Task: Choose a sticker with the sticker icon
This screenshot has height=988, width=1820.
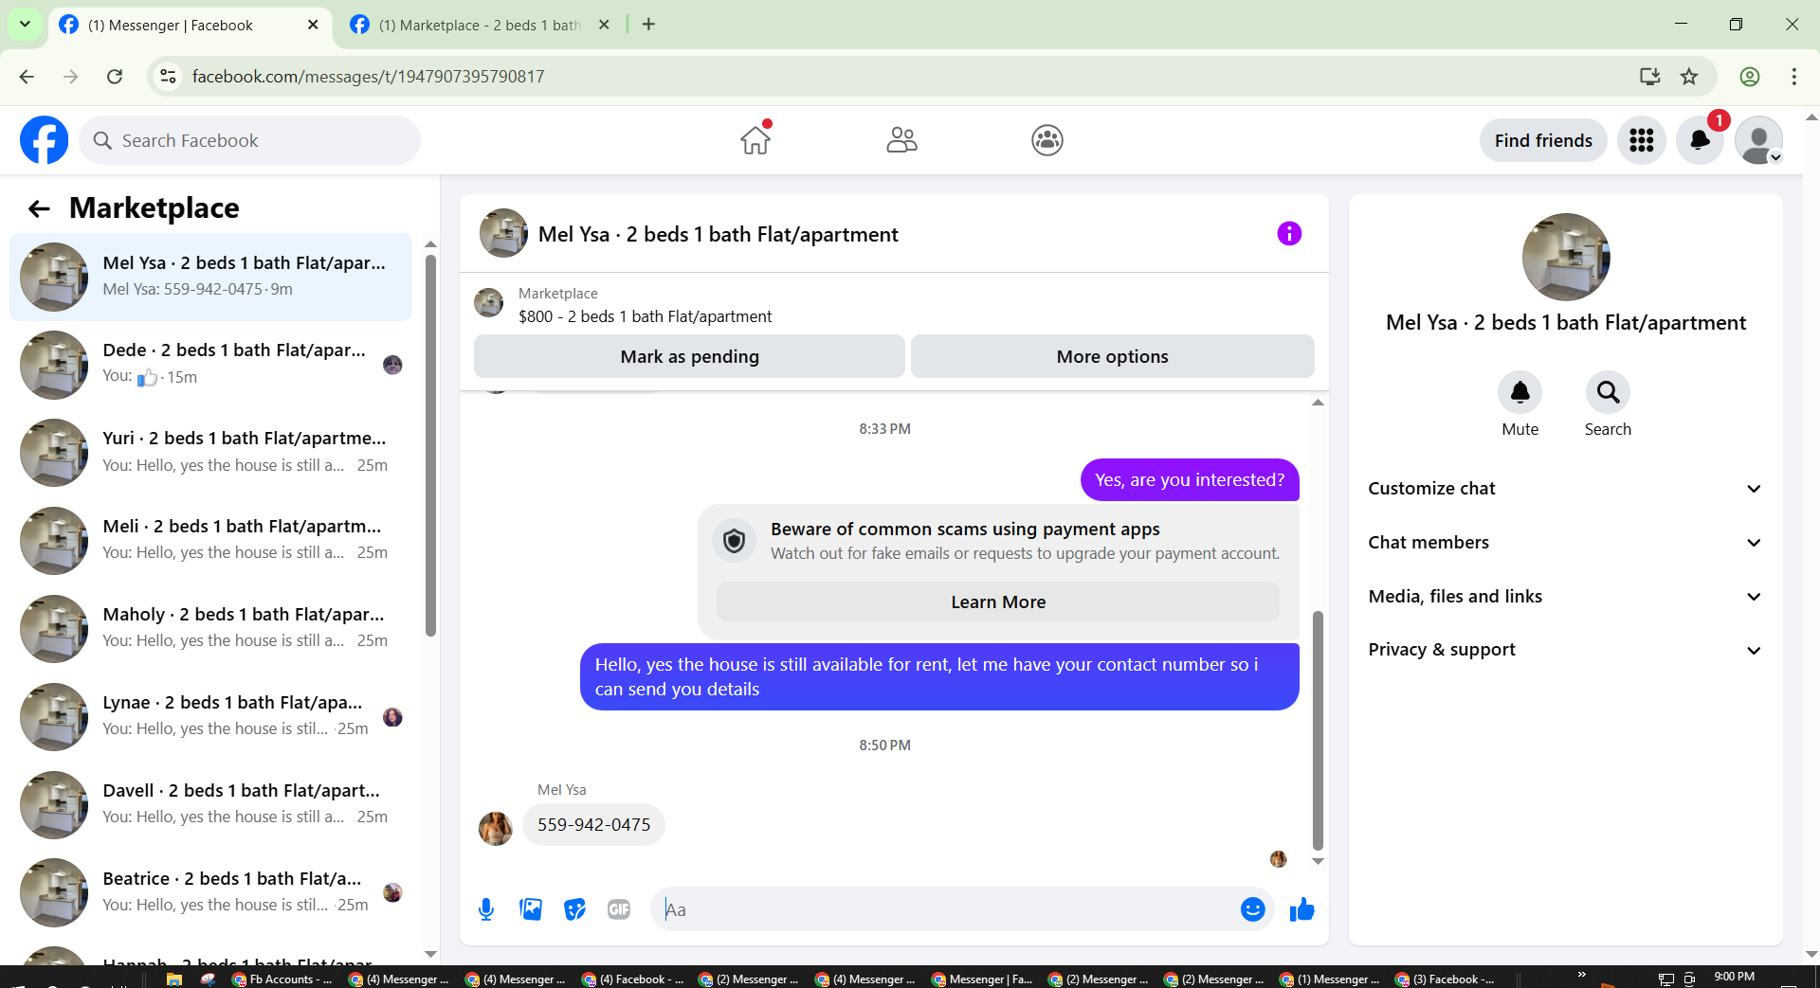Action: 575,909
